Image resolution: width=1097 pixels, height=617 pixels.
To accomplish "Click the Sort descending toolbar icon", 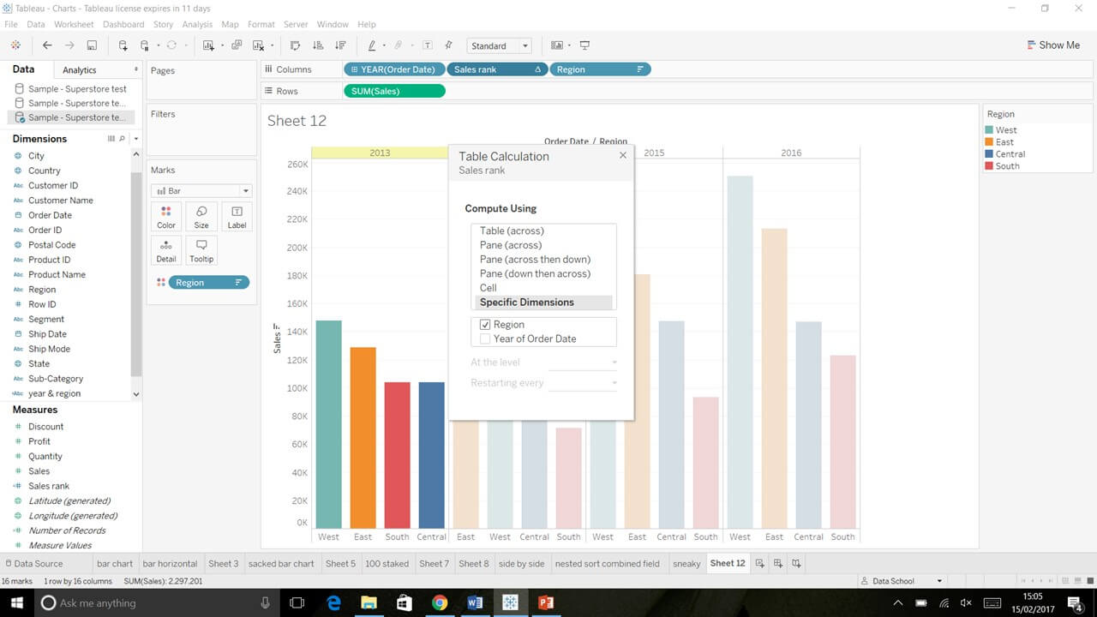I will pyautogui.click(x=340, y=45).
